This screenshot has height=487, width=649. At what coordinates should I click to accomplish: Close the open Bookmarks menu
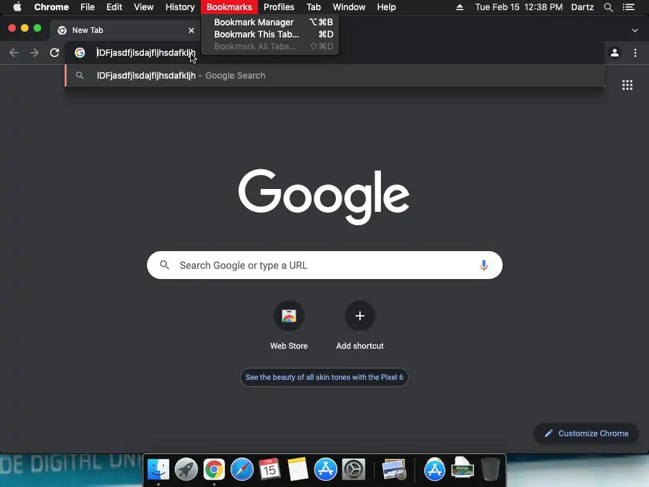pos(229,7)
